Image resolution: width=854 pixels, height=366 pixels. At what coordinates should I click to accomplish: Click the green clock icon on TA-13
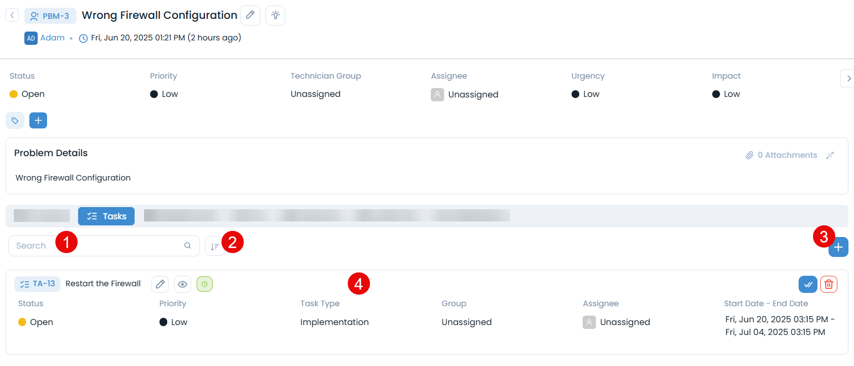[205, 284]
